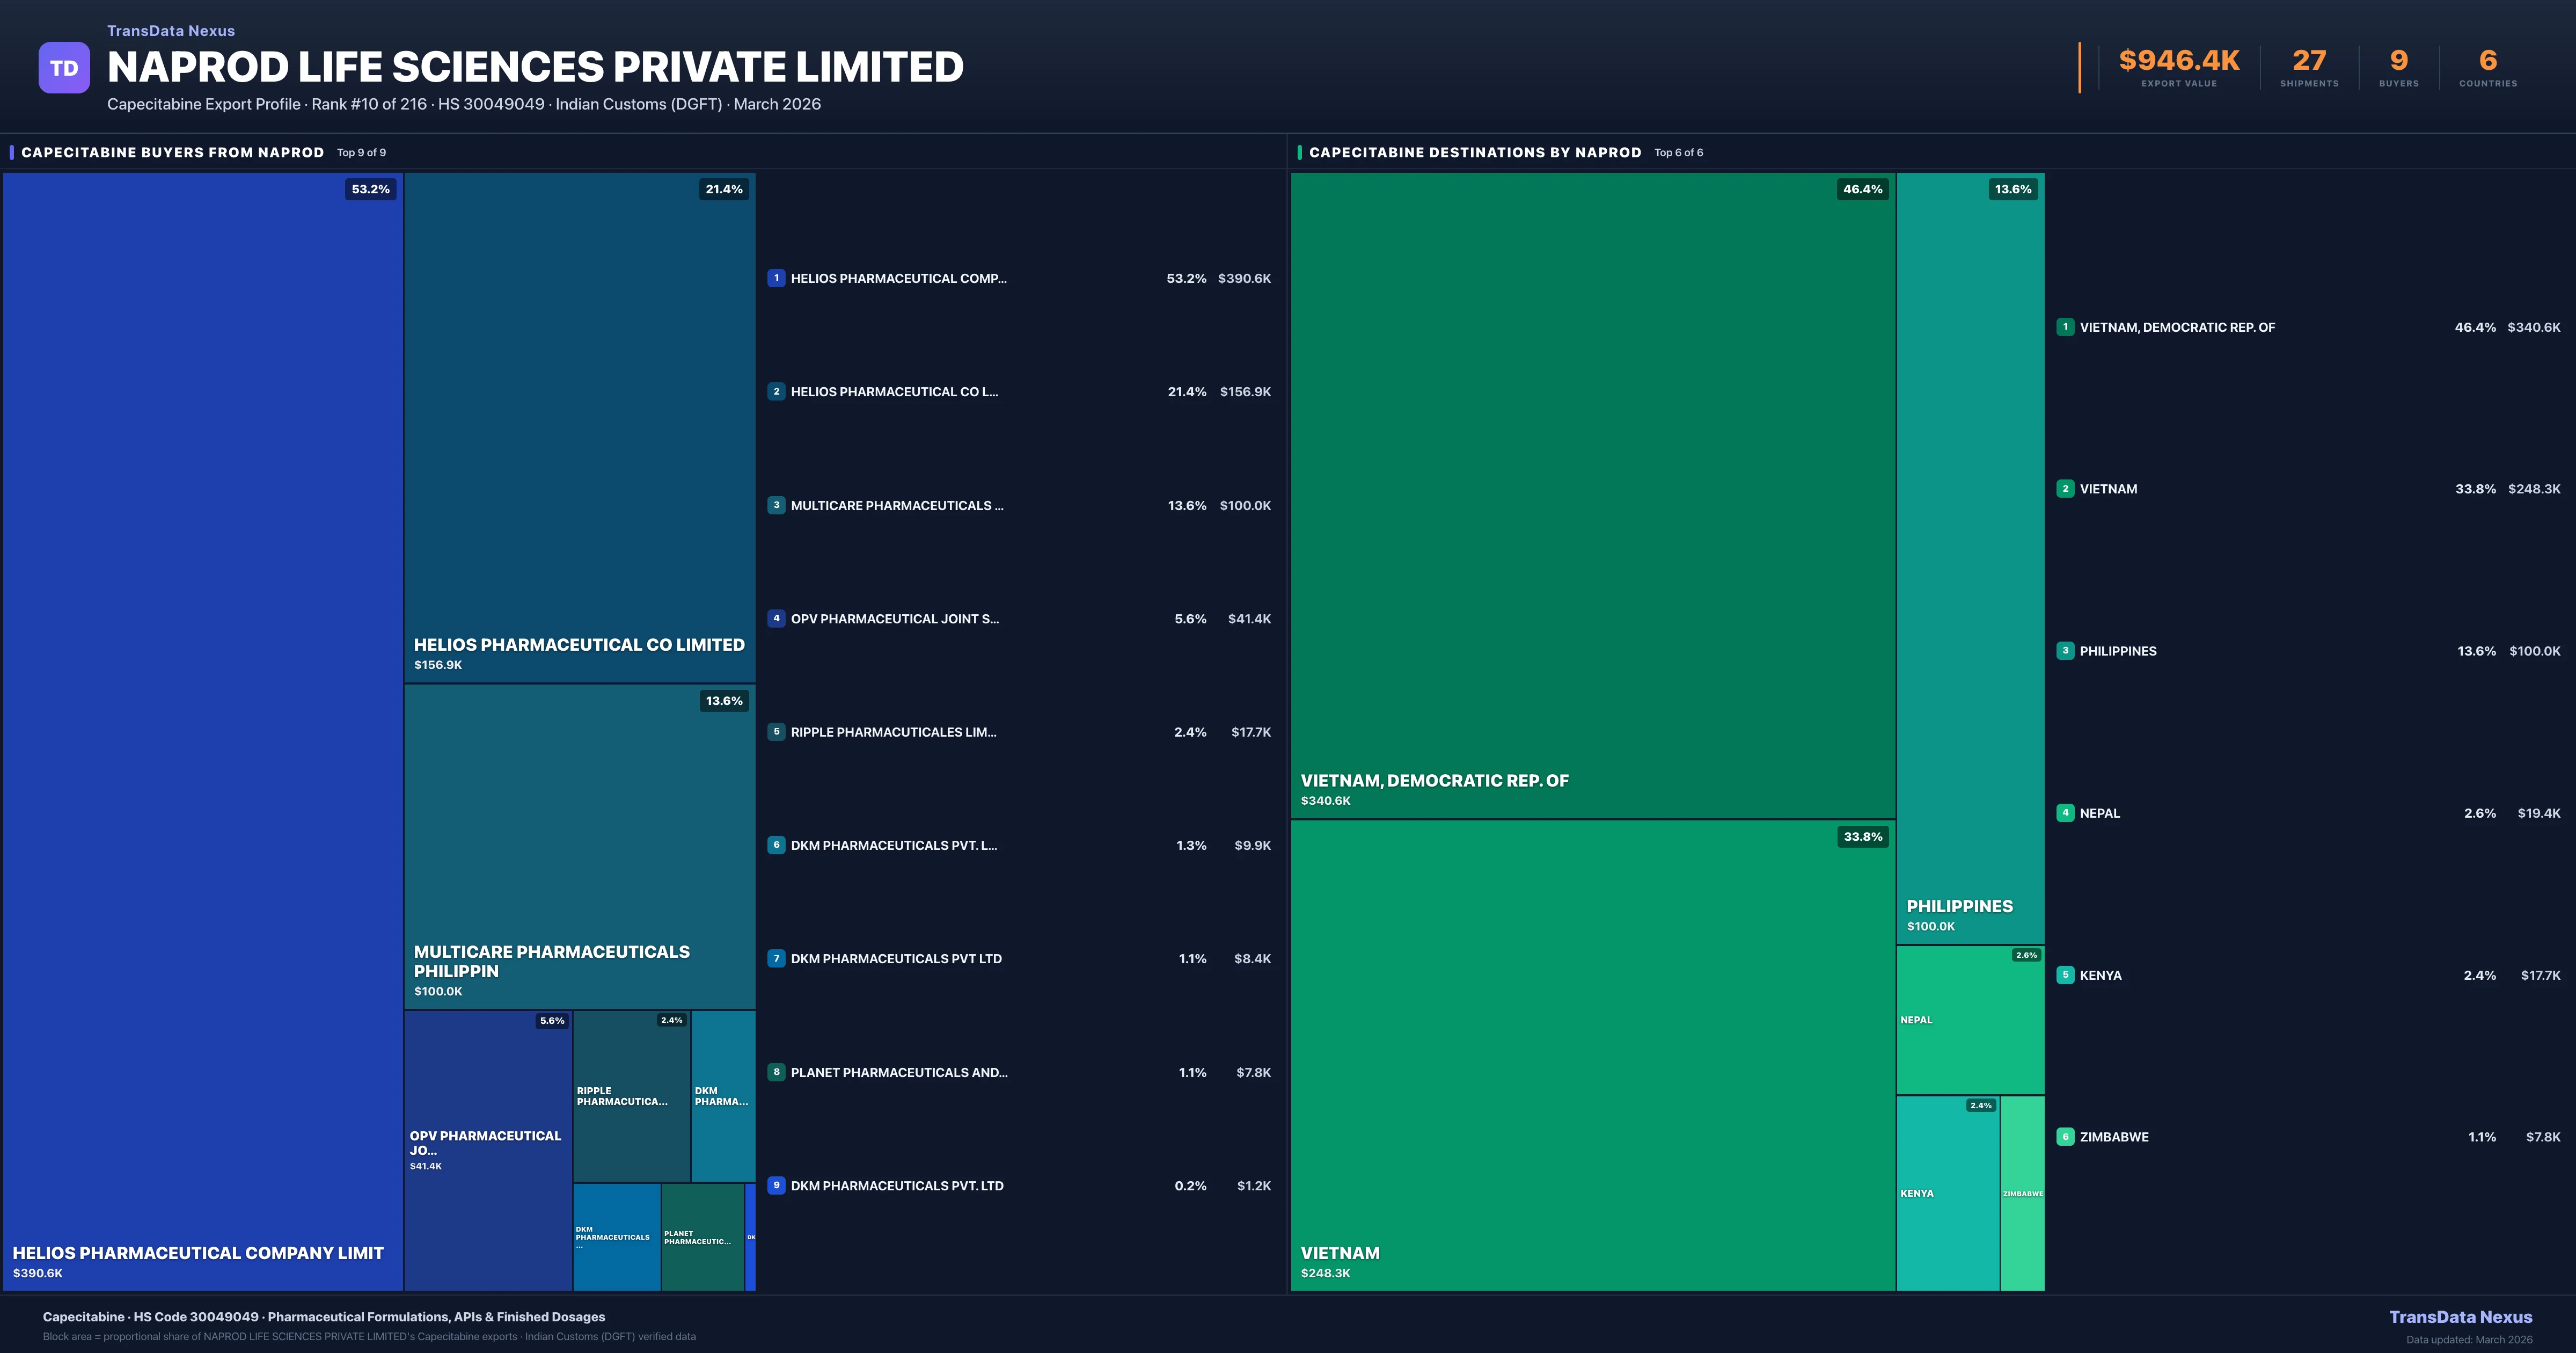Image resolution: width=2576 pixels, height=1353 pixels.
Task: Select the Multicare Pharmaceuticals Philippin treemap block
Action: 579,846
